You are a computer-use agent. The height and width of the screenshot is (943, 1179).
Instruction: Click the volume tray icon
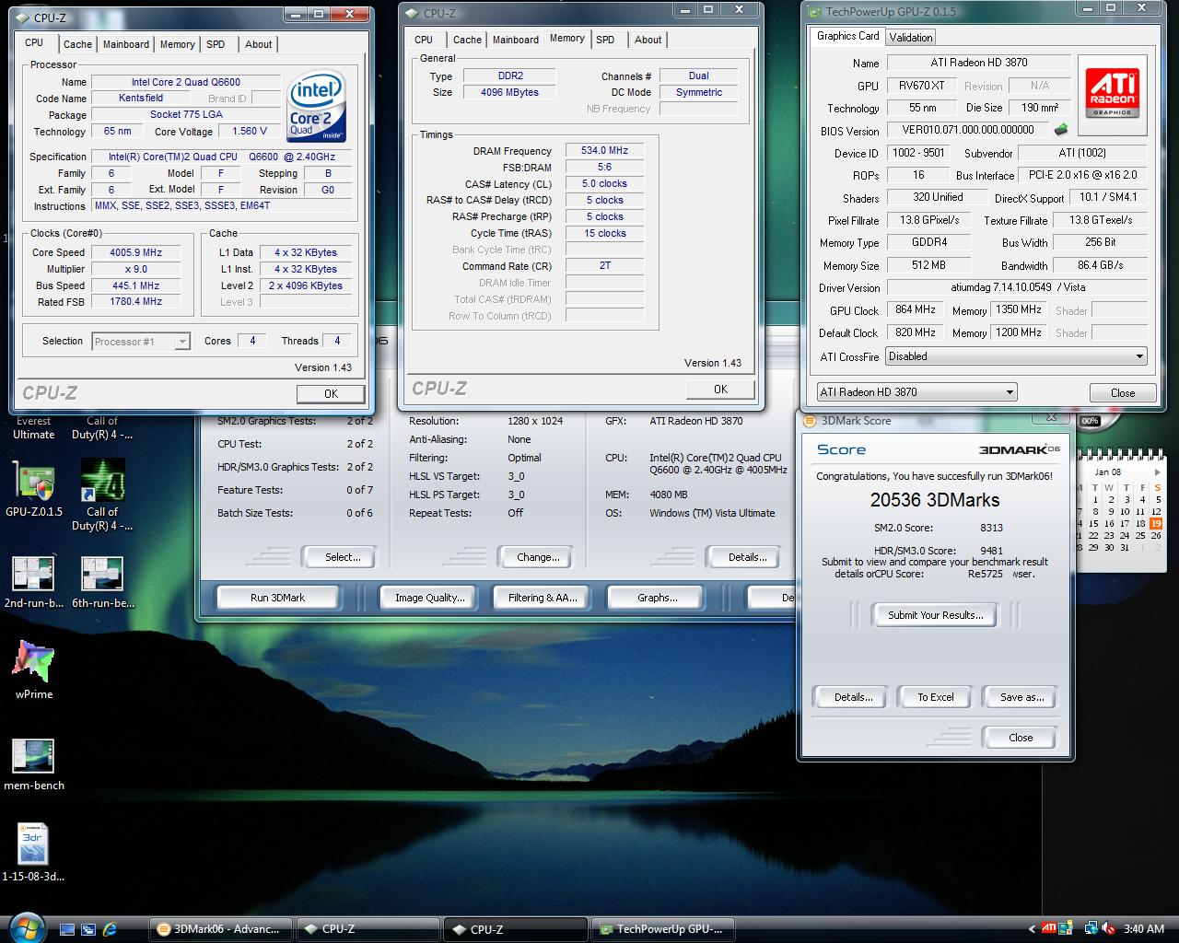click(x=1108, y=928)
